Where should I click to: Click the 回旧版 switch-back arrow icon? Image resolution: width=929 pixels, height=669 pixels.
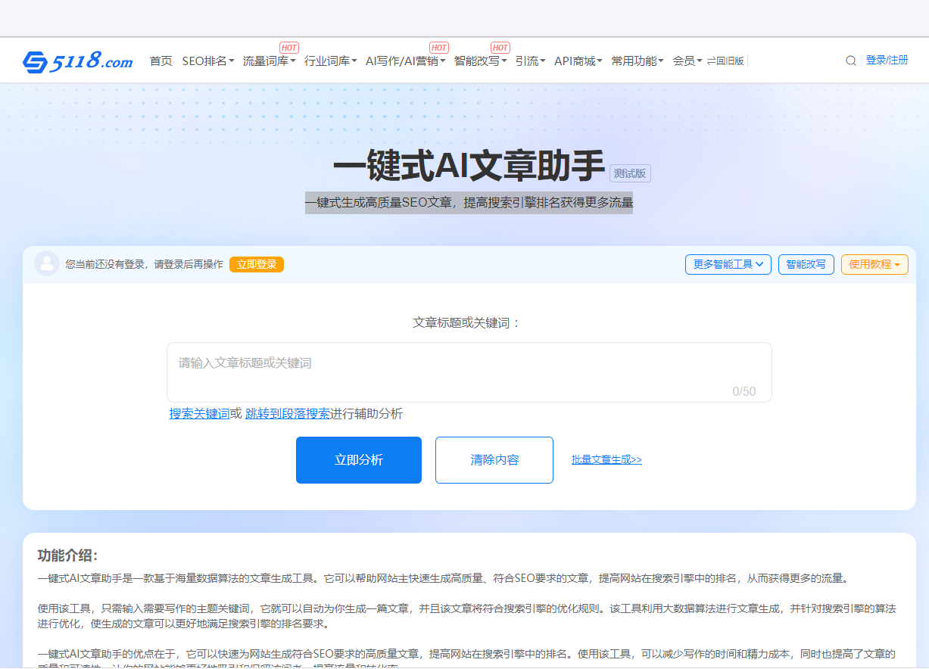pos(710,61)
